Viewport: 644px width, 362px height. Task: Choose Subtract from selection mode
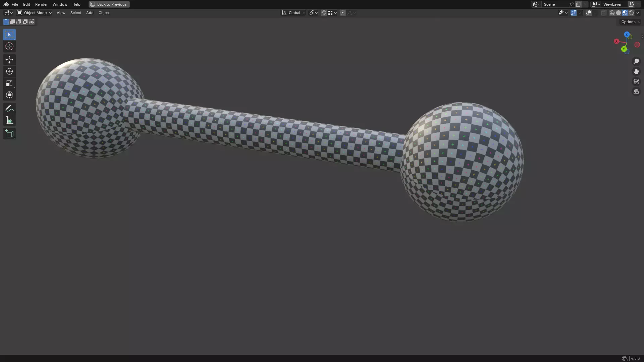tap(19, 22)
